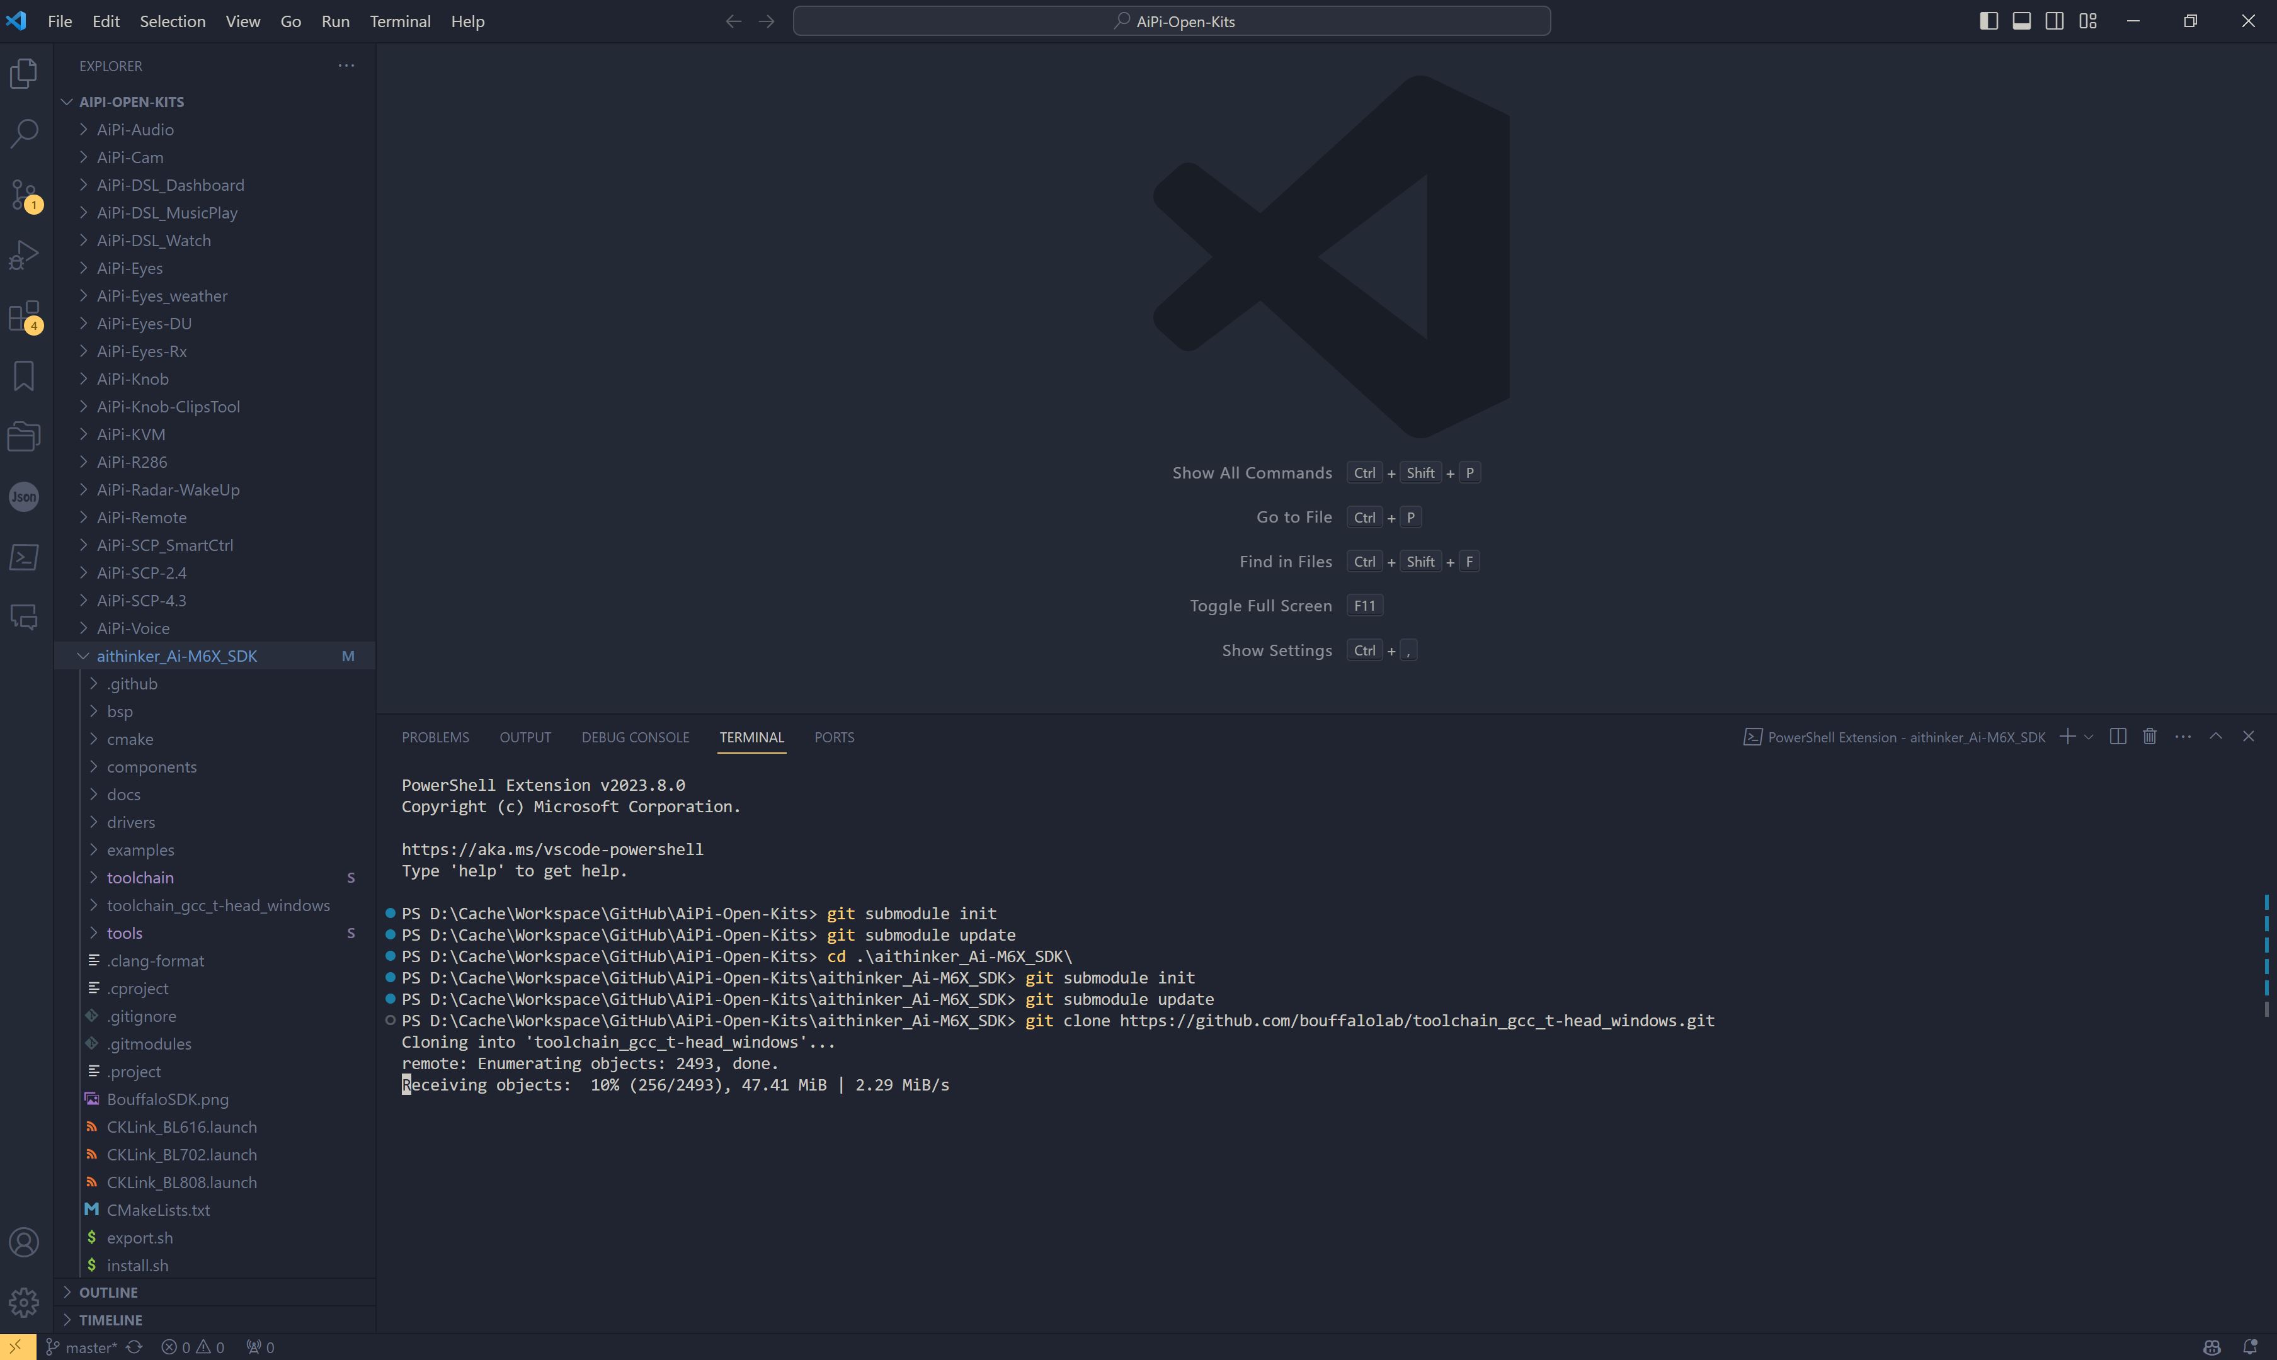
Task: Split the terminal
Action: 2118,737
